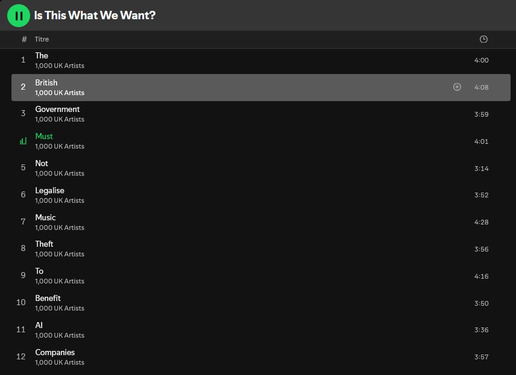Click the currently playing track "Must"

(44, 136)
